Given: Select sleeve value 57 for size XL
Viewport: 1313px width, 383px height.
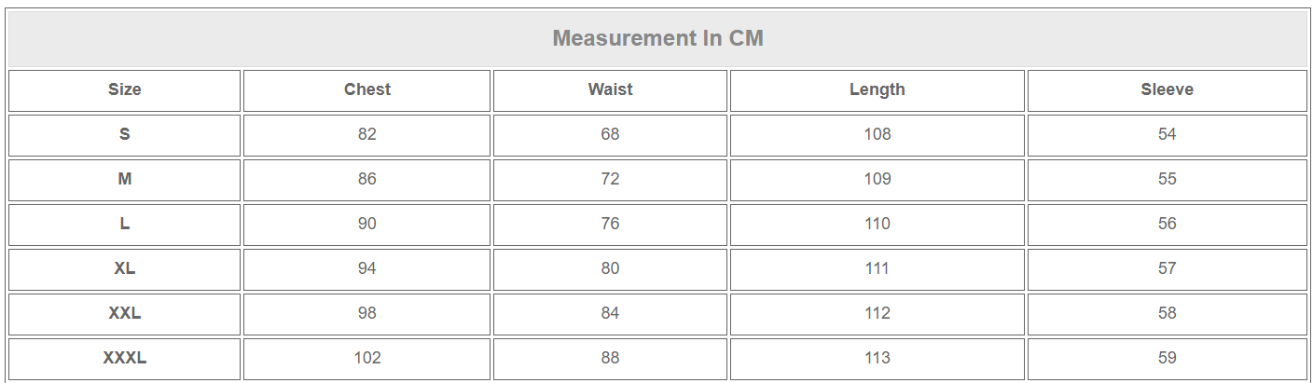Looking at the screenshot, I should (1167, 268).
